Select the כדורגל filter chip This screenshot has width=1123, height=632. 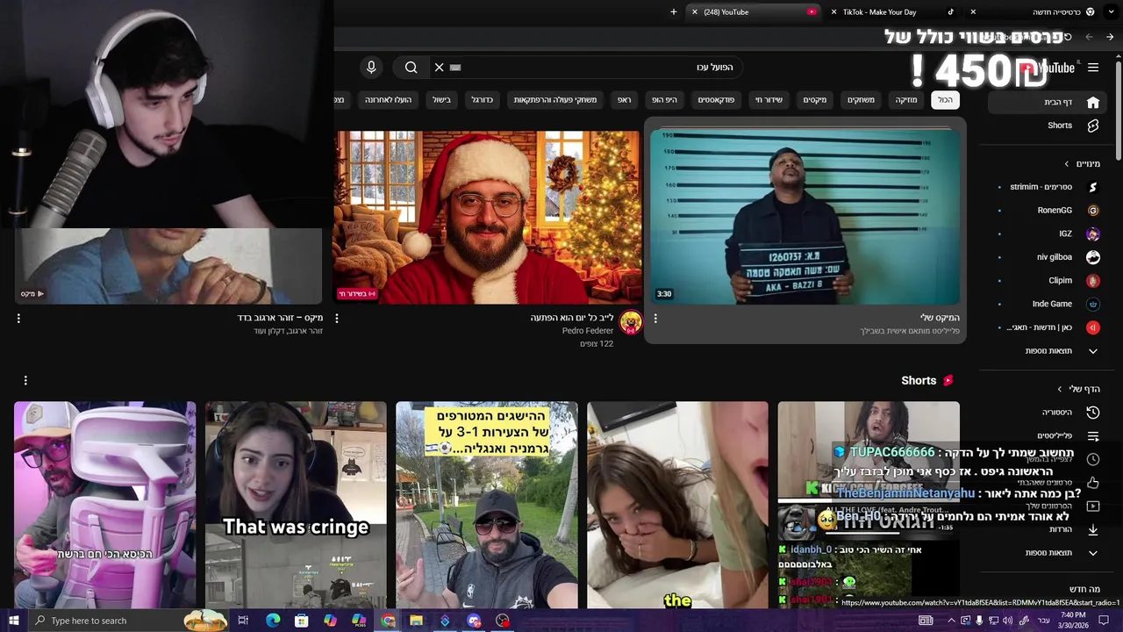pos(482,100)
